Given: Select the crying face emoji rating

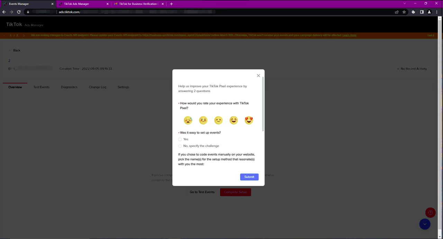Looking at the screenshot, I should point(188,120).
